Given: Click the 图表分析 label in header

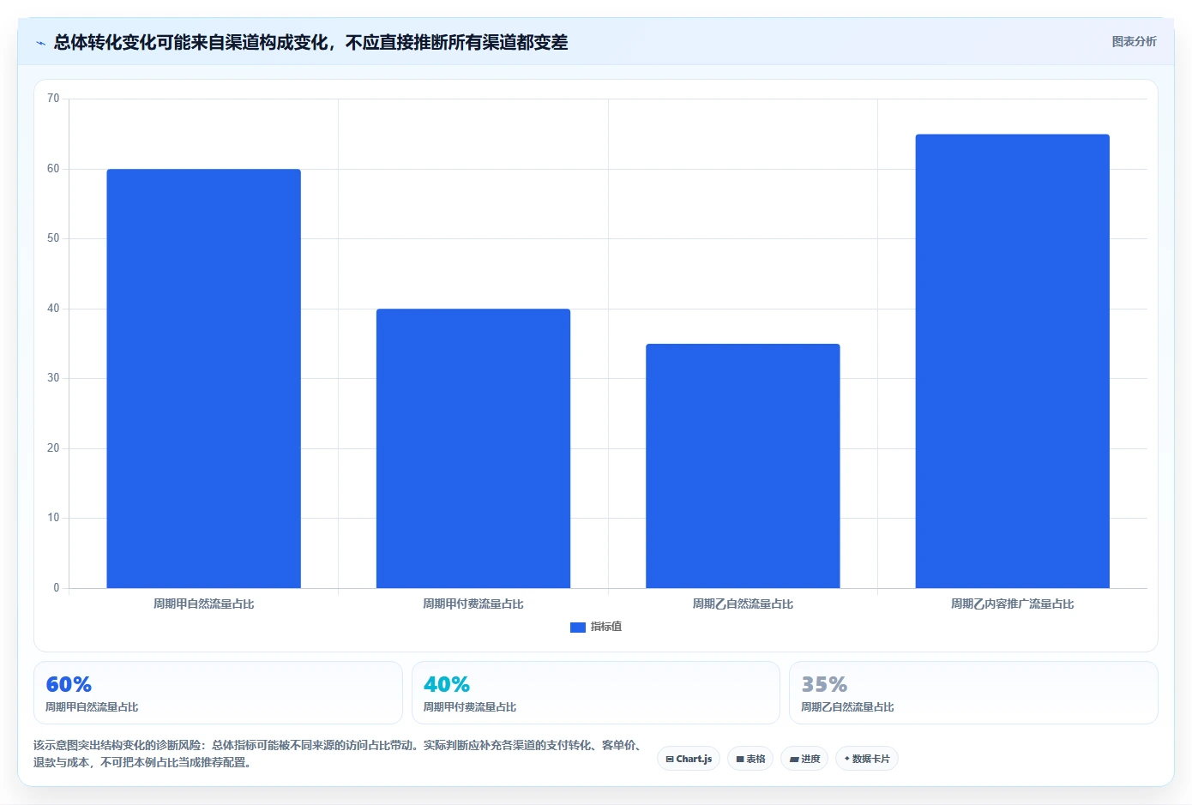Looking at the screenshot, I should 1134,41.
